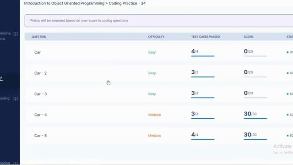Click the 30/30 score for Car - 4
Viewport: 293px width, 165px height.
tap(250, 114)
